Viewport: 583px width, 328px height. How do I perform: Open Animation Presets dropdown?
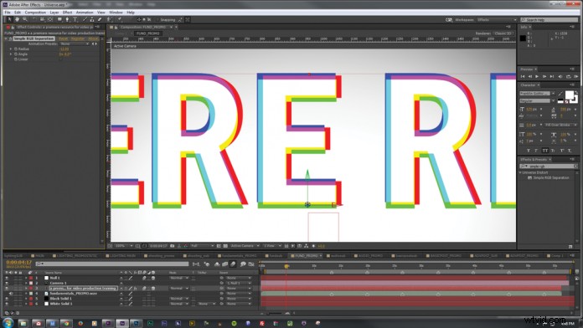click(75, 44)
